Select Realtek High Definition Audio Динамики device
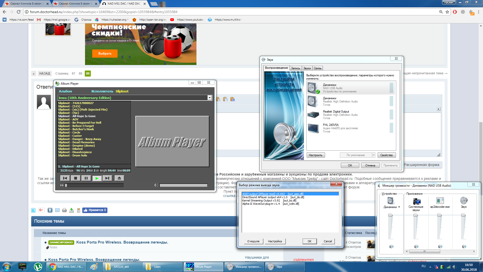Viewport: 483px width, 272px height. 350,101
